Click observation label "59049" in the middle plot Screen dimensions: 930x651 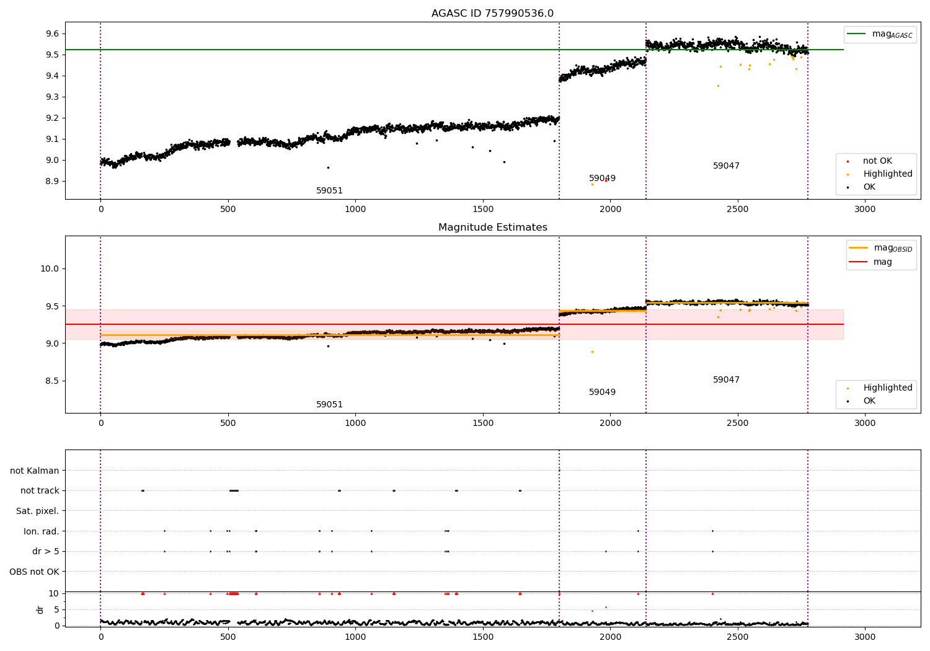pyautogui.click(x=602, y=392)
